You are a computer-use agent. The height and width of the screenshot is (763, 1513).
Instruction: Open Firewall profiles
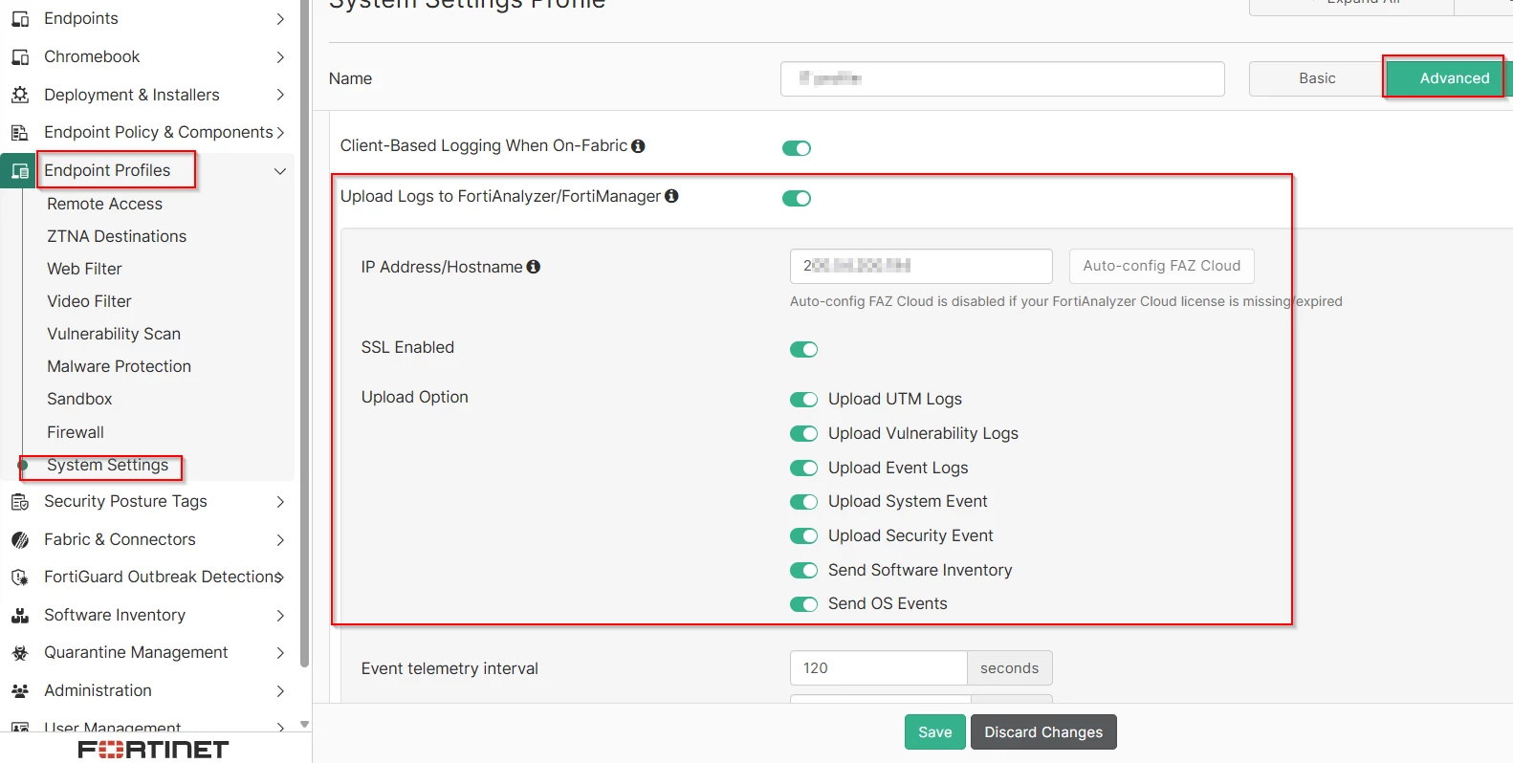[76, 432]
